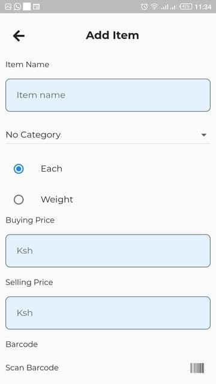Viewport: 216px width, 384px height.
Task: Tap the battery indicator icon
Action: click(x=186, y=7)
